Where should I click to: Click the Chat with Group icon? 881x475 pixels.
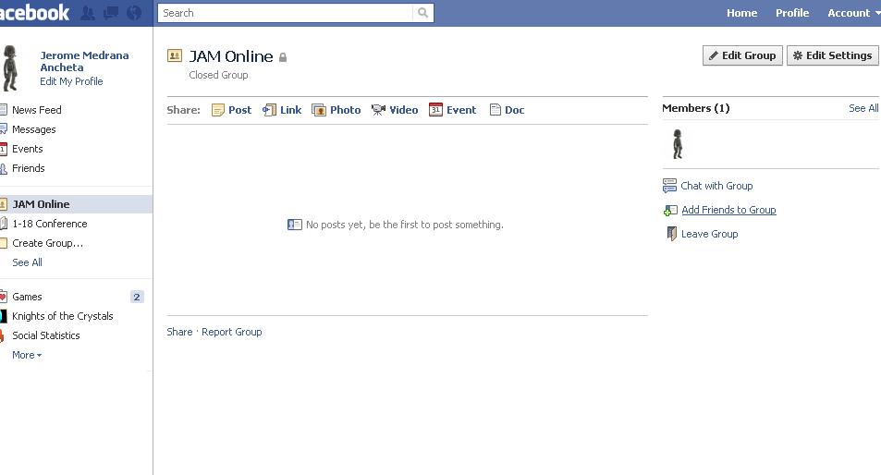point(669,186)
